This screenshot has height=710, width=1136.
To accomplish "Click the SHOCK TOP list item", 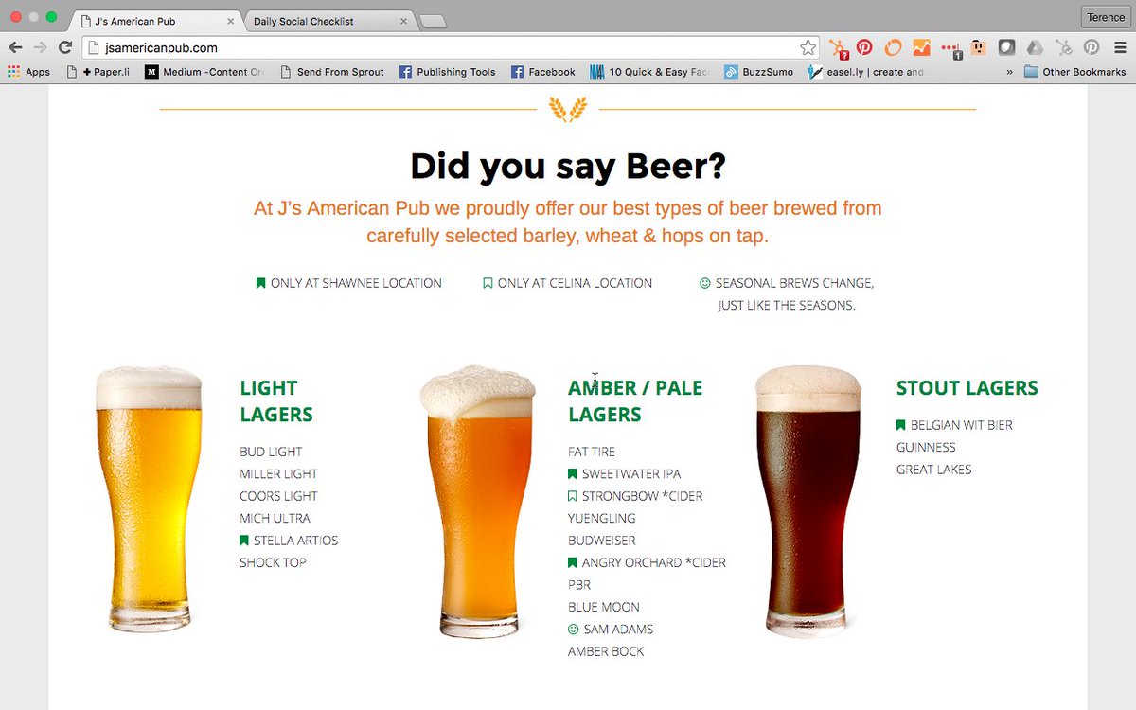I will coord(273,562).
